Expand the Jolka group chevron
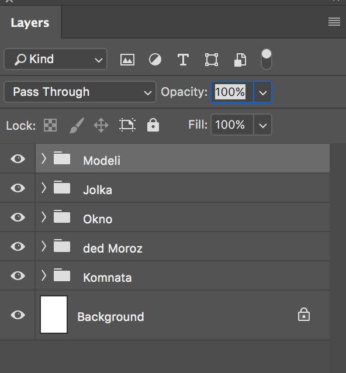 pyautogui.click(x=44, y=188)
